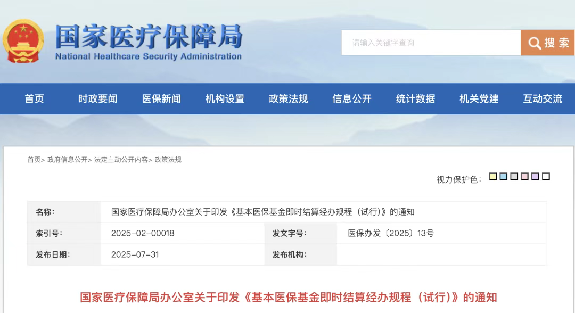
Task: Click the document name in the 名称 row
Action: click(x=262, y=212)
